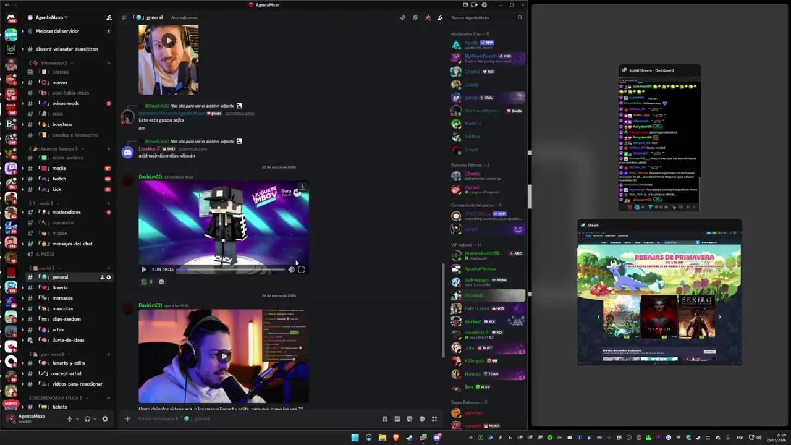The image size is (791, 445).
Task: Click the existing reaction with count 3
Action: [147, 282]
